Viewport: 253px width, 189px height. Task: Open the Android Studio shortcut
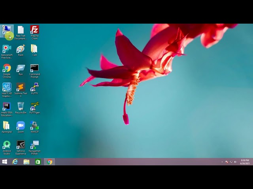[x=7, y=148]
